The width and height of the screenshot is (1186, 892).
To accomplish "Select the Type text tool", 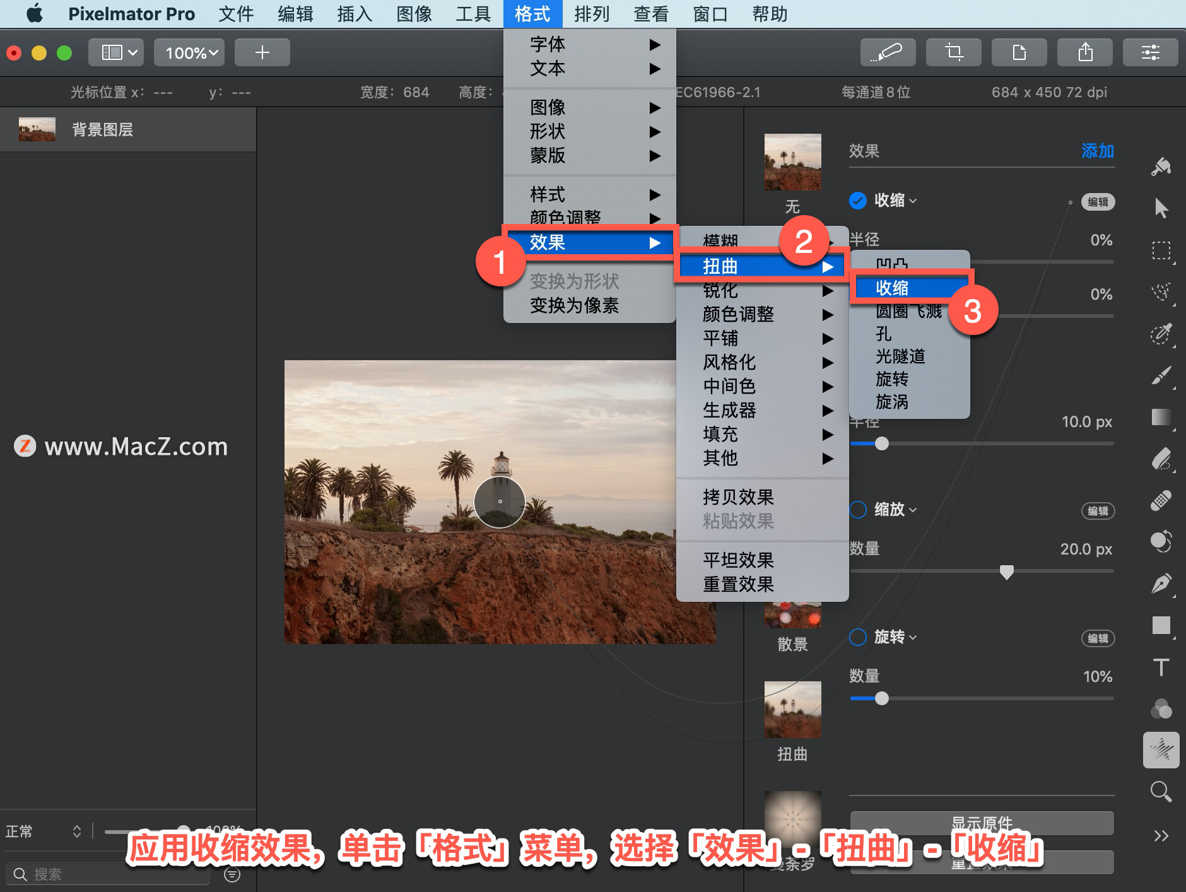I will pyautogui.click(x=1161, y=667).
